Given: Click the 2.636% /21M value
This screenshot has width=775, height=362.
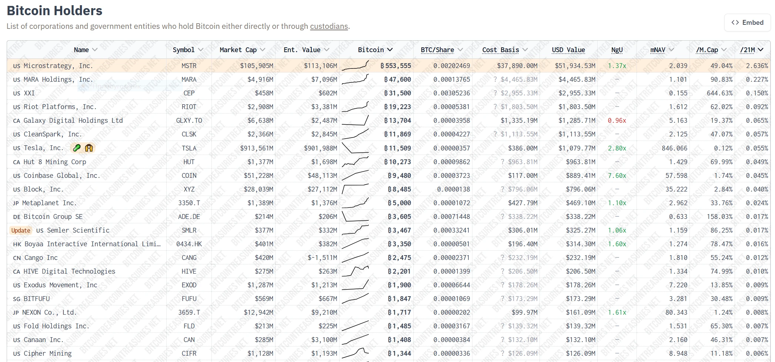Looking at the screenshot, I should 757,66.
